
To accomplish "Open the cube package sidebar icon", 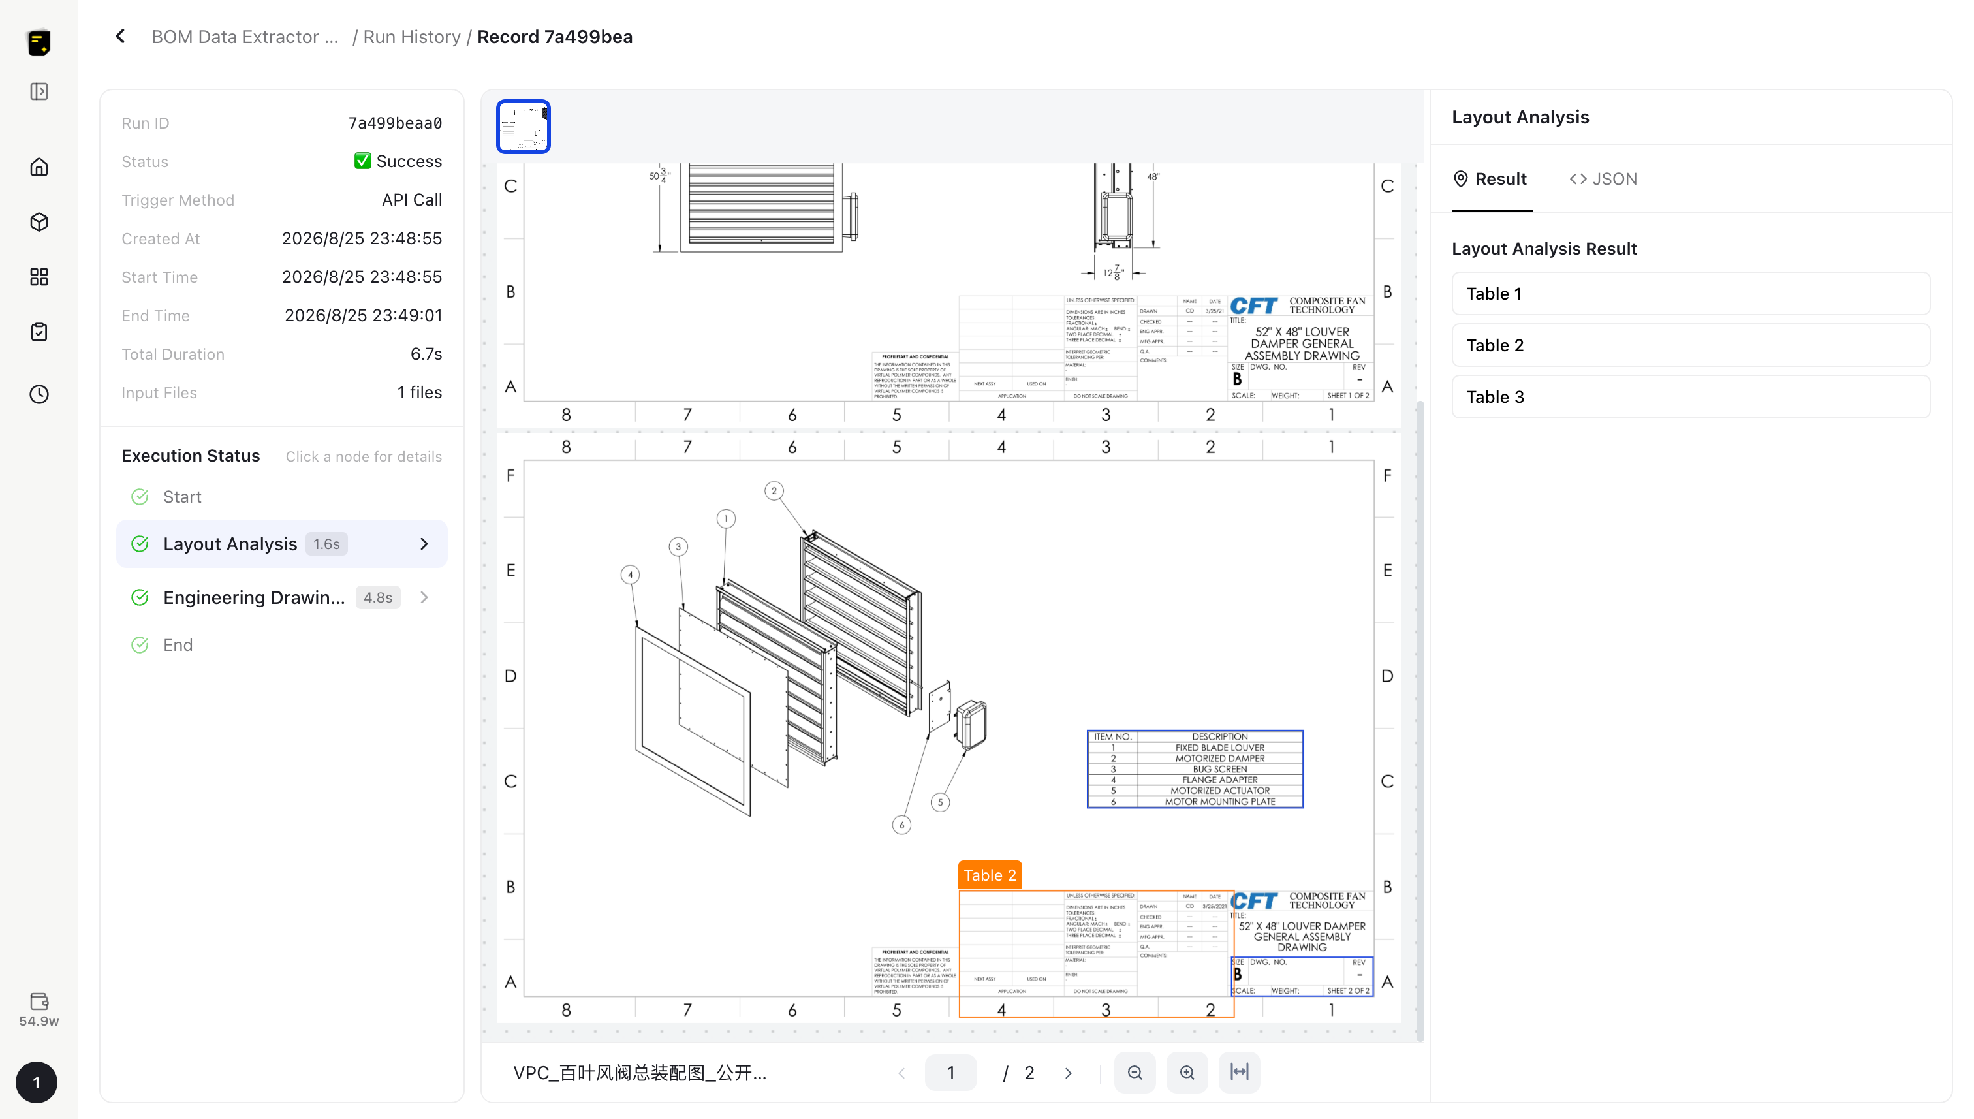I will click(39, 222).
